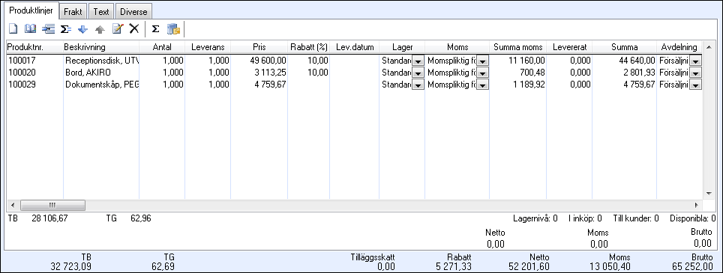This screenshot has height=273, width=723.
Task: Click the insert line arrow icon
Action: point(48,29)
